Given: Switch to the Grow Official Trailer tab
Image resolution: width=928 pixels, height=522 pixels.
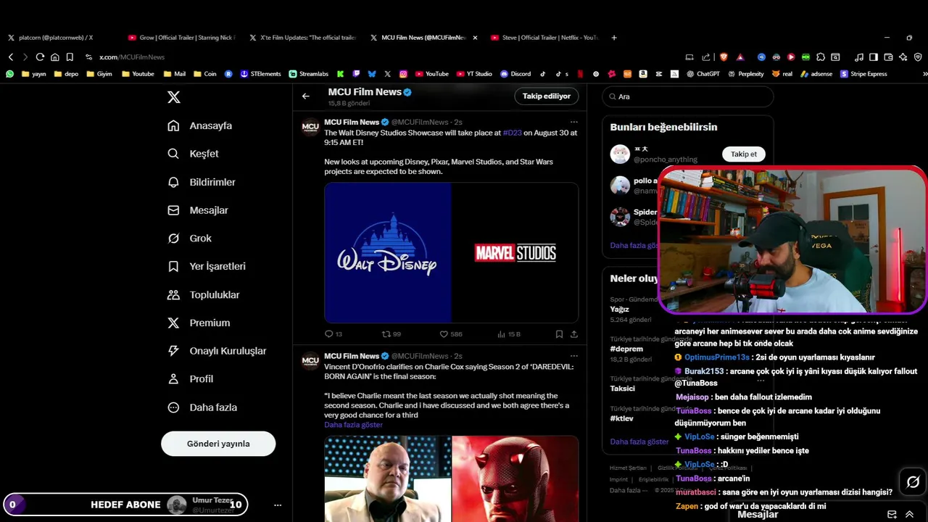Looking at the screenshot, I should (181, 38).
